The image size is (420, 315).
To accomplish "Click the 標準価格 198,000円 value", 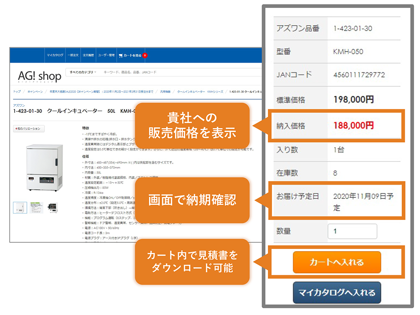I will point(354,100).
